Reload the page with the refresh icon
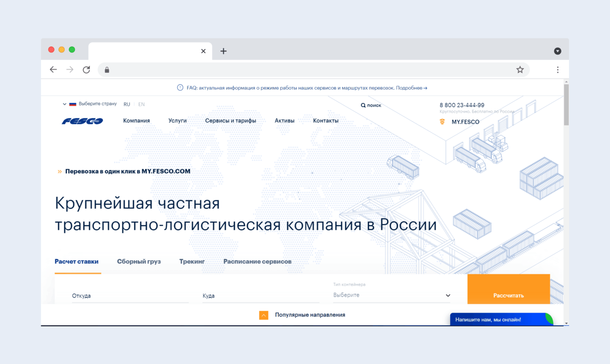 coord(86,69)
